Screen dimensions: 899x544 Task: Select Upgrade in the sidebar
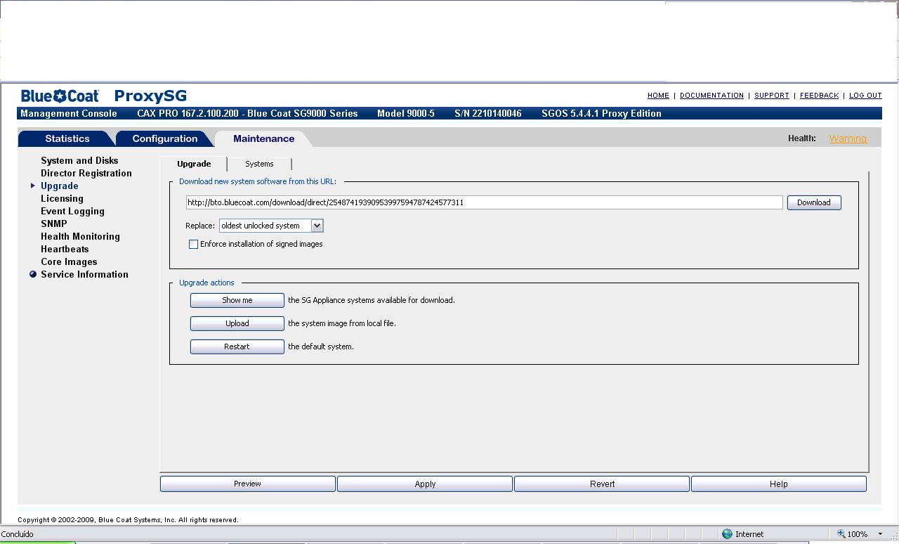[x=60, y=186]
